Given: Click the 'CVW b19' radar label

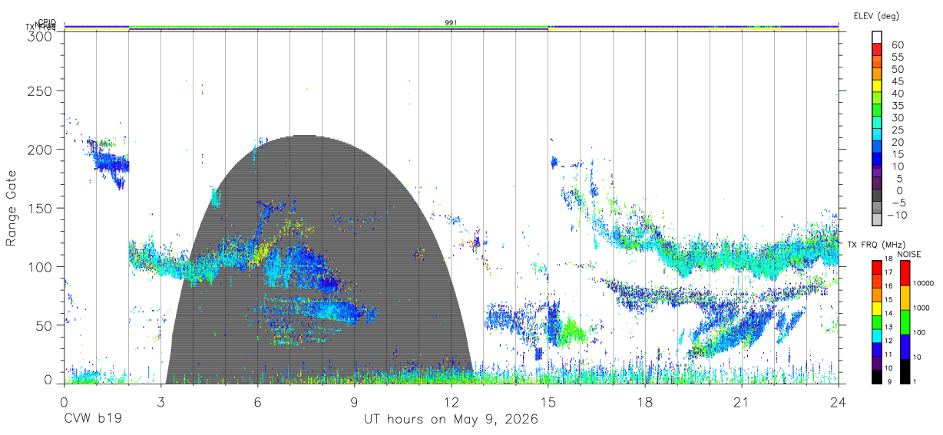Looking at the screenshot, I should point(91,420).
